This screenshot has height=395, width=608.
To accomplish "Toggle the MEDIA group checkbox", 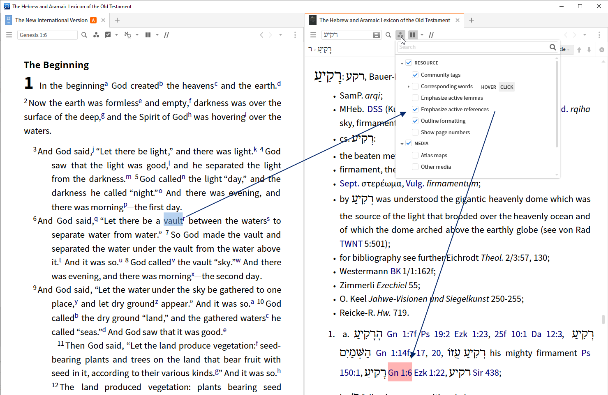I will 409,143.
